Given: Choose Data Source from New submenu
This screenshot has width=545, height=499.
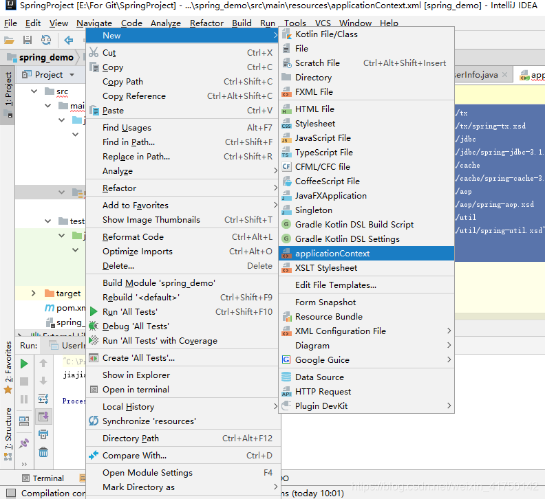Looking at the screenshot, I should point(366,377).
